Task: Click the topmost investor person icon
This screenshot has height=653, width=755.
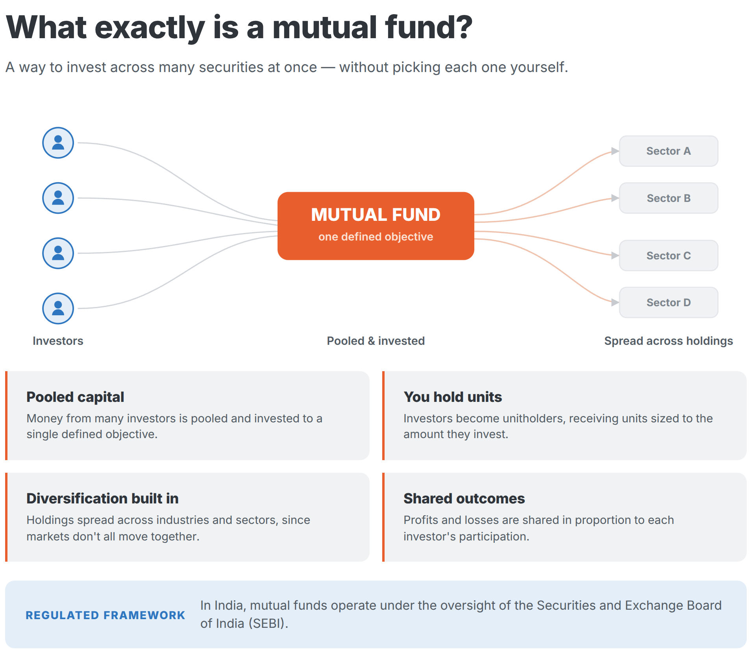Action: click(58, 143)
